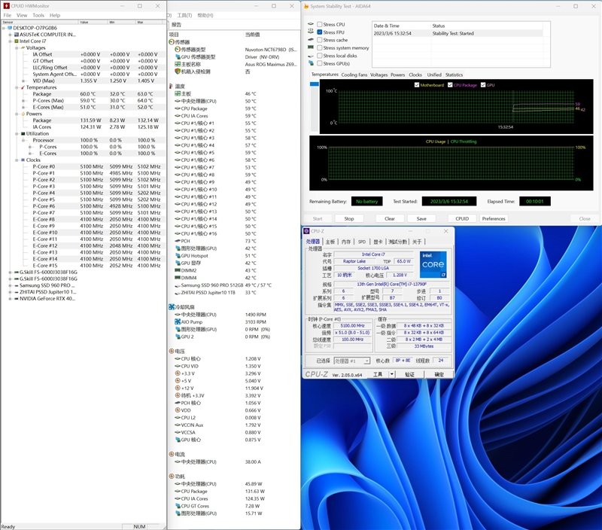
Task: Click the DESKTOP-O7PG0B6 computer icon in HWMonitor
Action: pos(10,28)
